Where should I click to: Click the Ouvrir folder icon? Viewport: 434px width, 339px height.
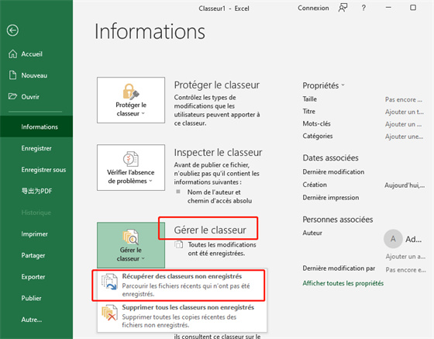pyautogui.click(x=12, y=96)
